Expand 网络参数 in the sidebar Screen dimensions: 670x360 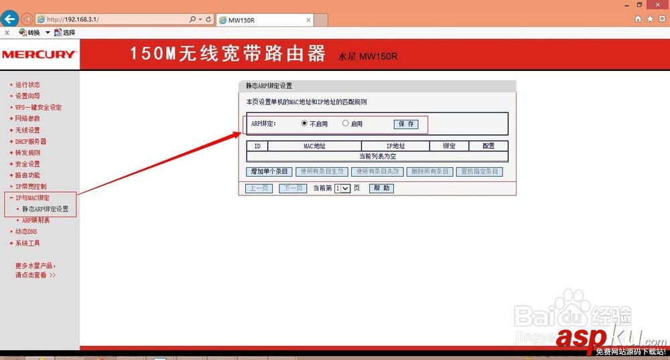27,118
